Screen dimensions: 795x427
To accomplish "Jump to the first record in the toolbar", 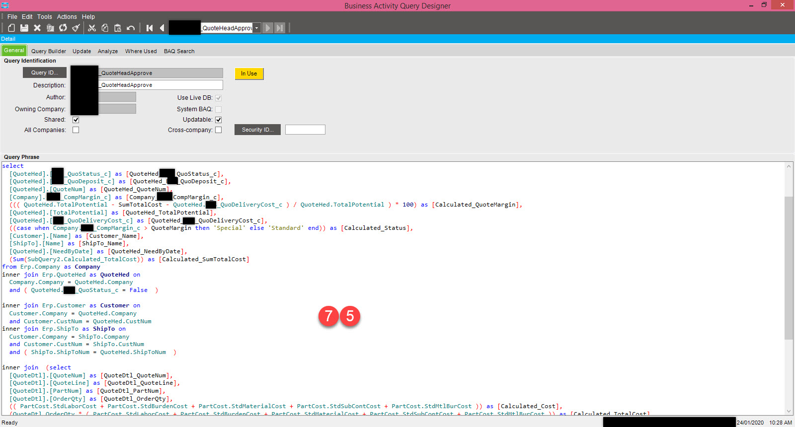I will tap(150, 28).
